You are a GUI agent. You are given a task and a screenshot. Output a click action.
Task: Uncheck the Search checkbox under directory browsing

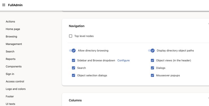(x=73, y=68)
